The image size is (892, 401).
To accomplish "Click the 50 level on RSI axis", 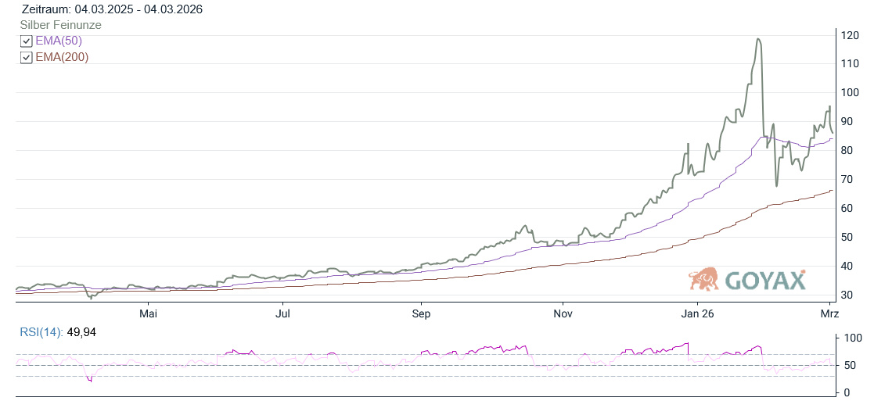I will 847,365.
